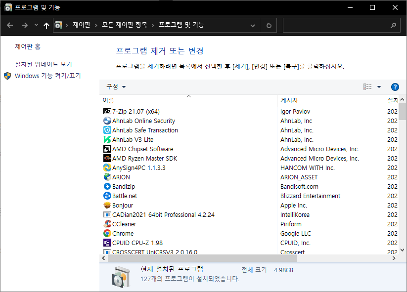Viewport: 407px width, 292px height.
Task: Open Windows 기능 켜기/끄기 link
Action: click(x=48, y=76)
